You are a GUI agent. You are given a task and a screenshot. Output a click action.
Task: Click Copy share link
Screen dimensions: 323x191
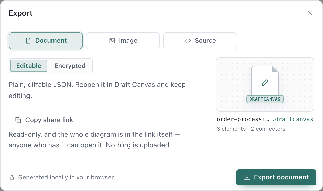(x=44, y=120)
